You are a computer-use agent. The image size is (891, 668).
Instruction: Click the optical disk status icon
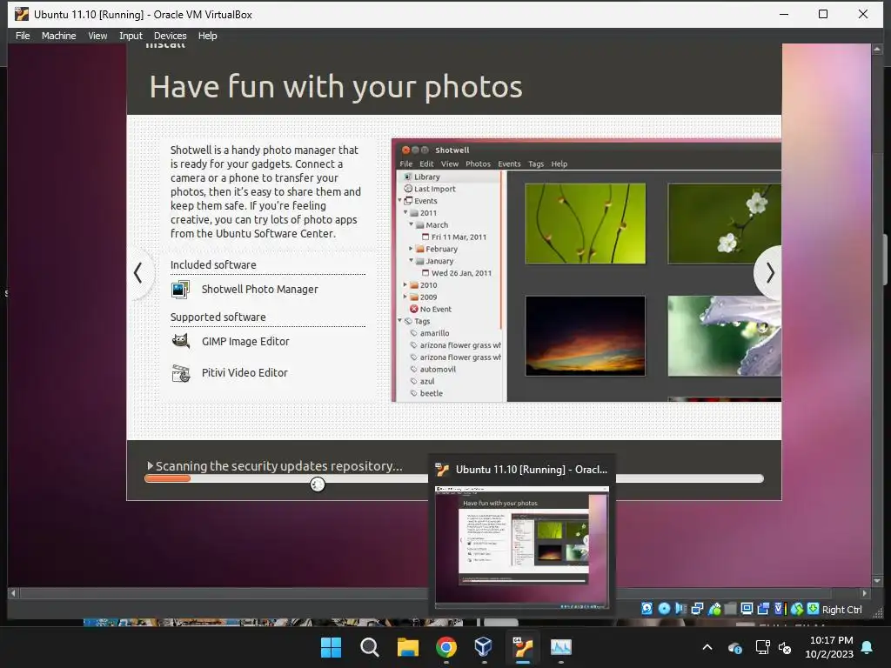click(x=664, y=609)
